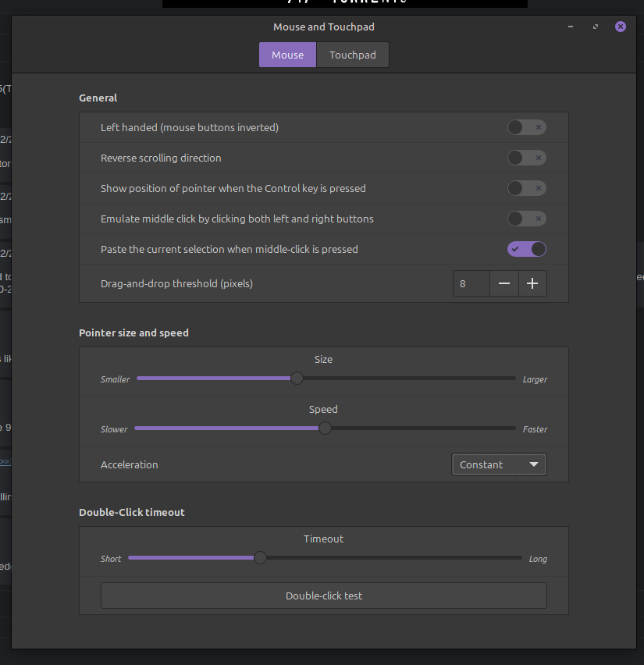Disable paste selection on middle-click switch
The height and width of the screenshot is (665, 644).
pyautogui.click(x=526, y=249)
